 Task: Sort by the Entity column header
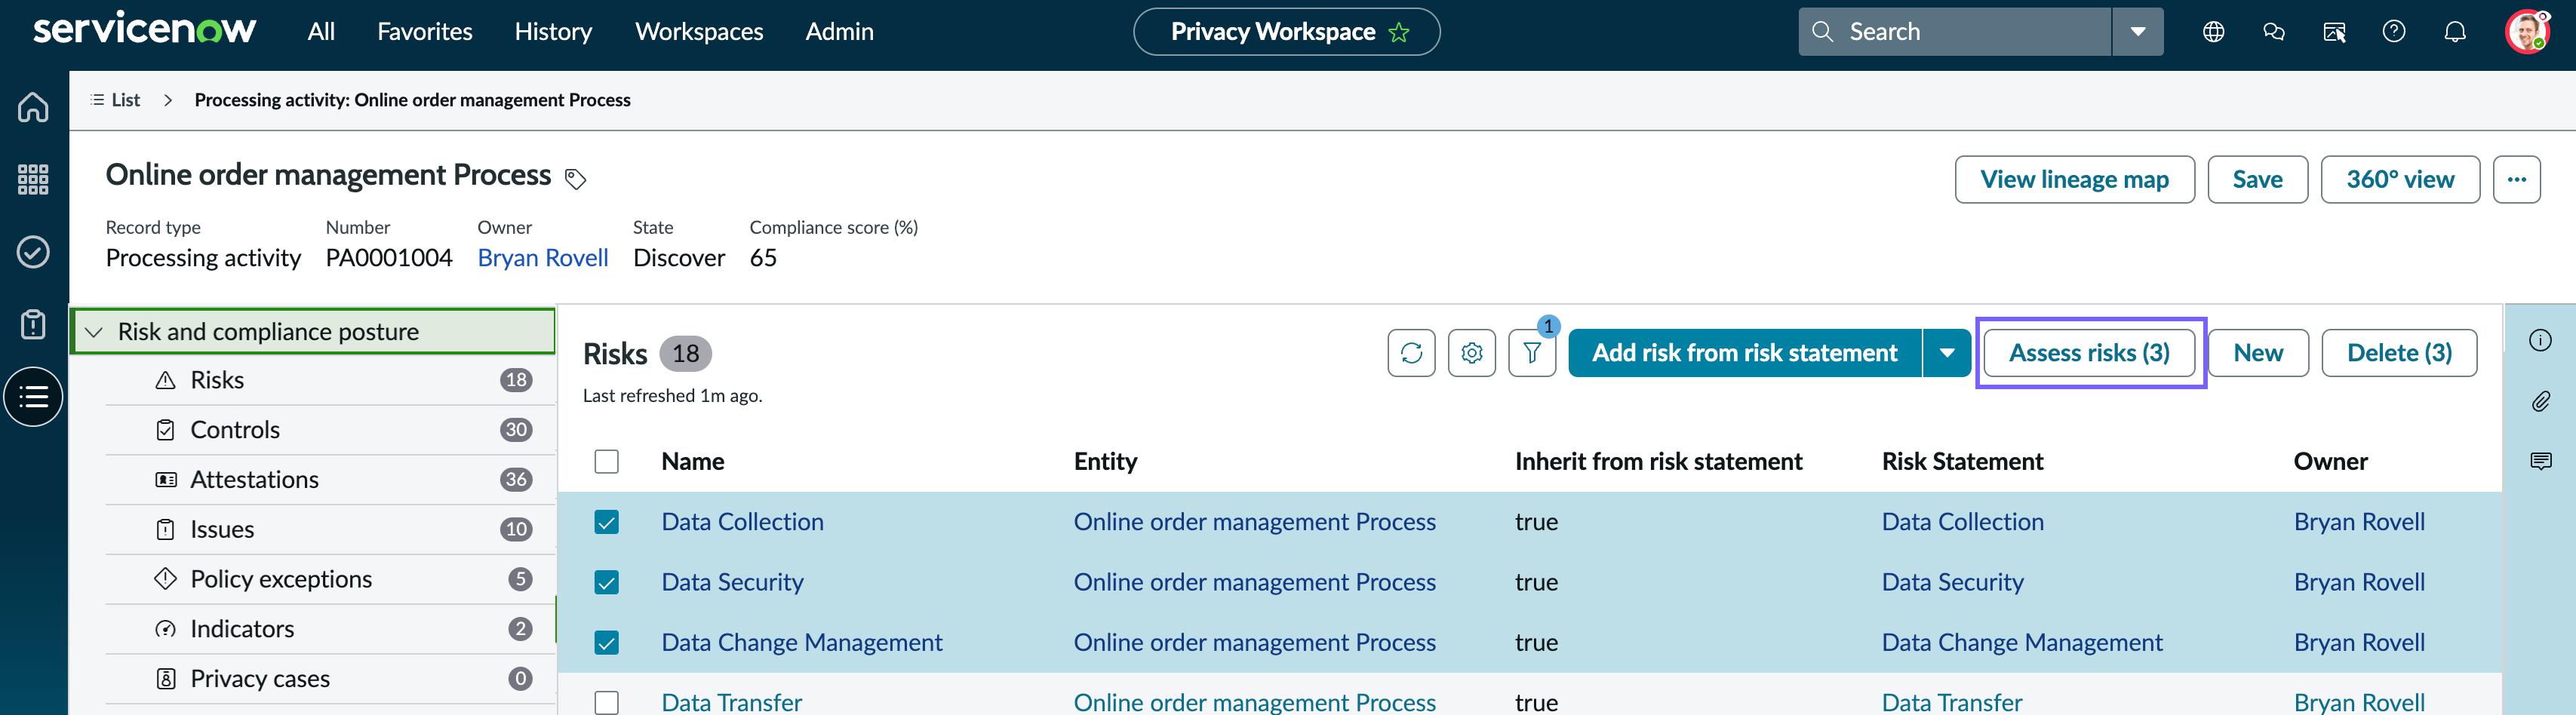(1105, 461)
